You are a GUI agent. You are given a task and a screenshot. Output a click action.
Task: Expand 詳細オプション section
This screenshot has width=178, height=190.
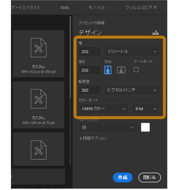point(93,138)
